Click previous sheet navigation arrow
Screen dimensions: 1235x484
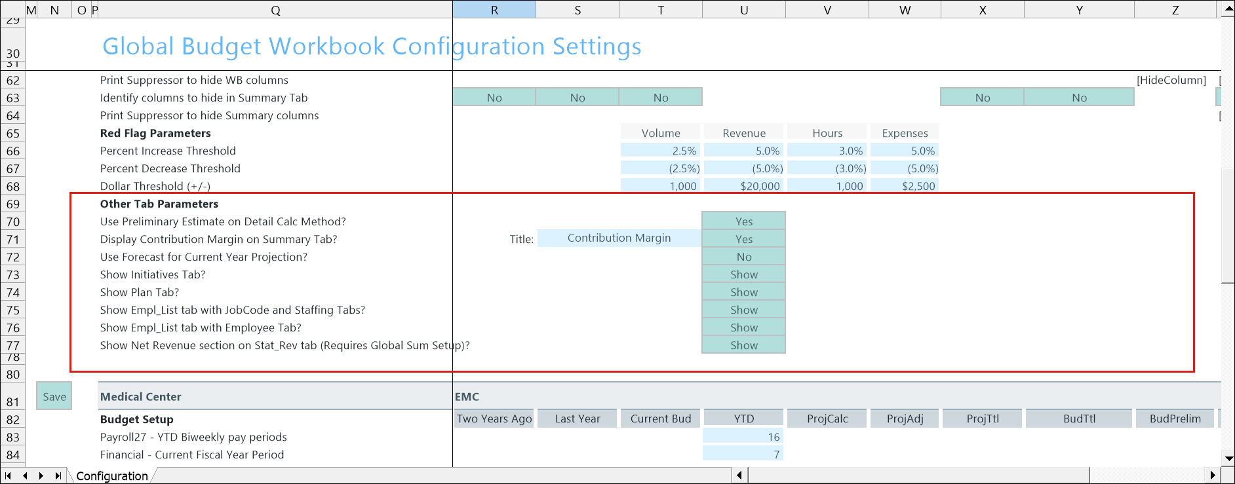(25, 475)
